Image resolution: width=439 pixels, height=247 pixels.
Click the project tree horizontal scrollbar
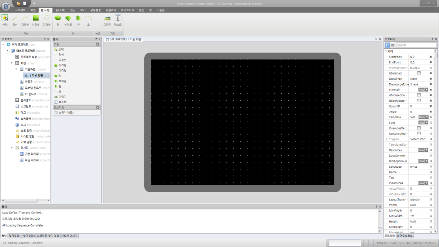tap(21, 200)
